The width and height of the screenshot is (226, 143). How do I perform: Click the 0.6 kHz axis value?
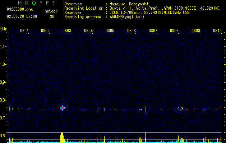pos(3,136)
